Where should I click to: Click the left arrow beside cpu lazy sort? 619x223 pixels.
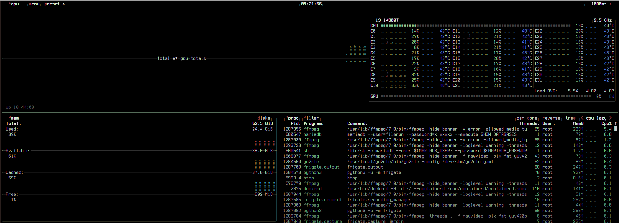[x=582, y=118]
